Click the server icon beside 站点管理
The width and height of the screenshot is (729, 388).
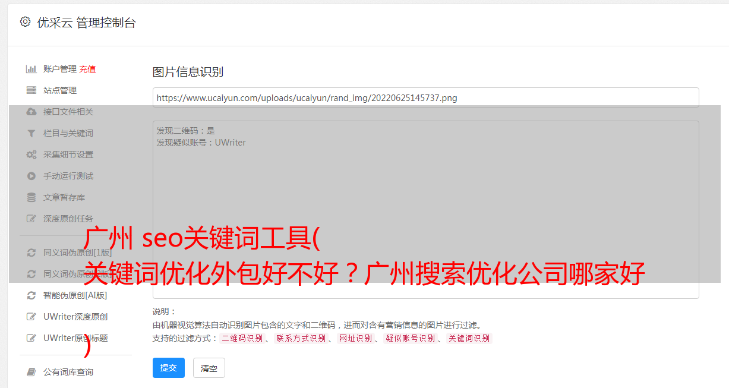click(x=31, y=90)
